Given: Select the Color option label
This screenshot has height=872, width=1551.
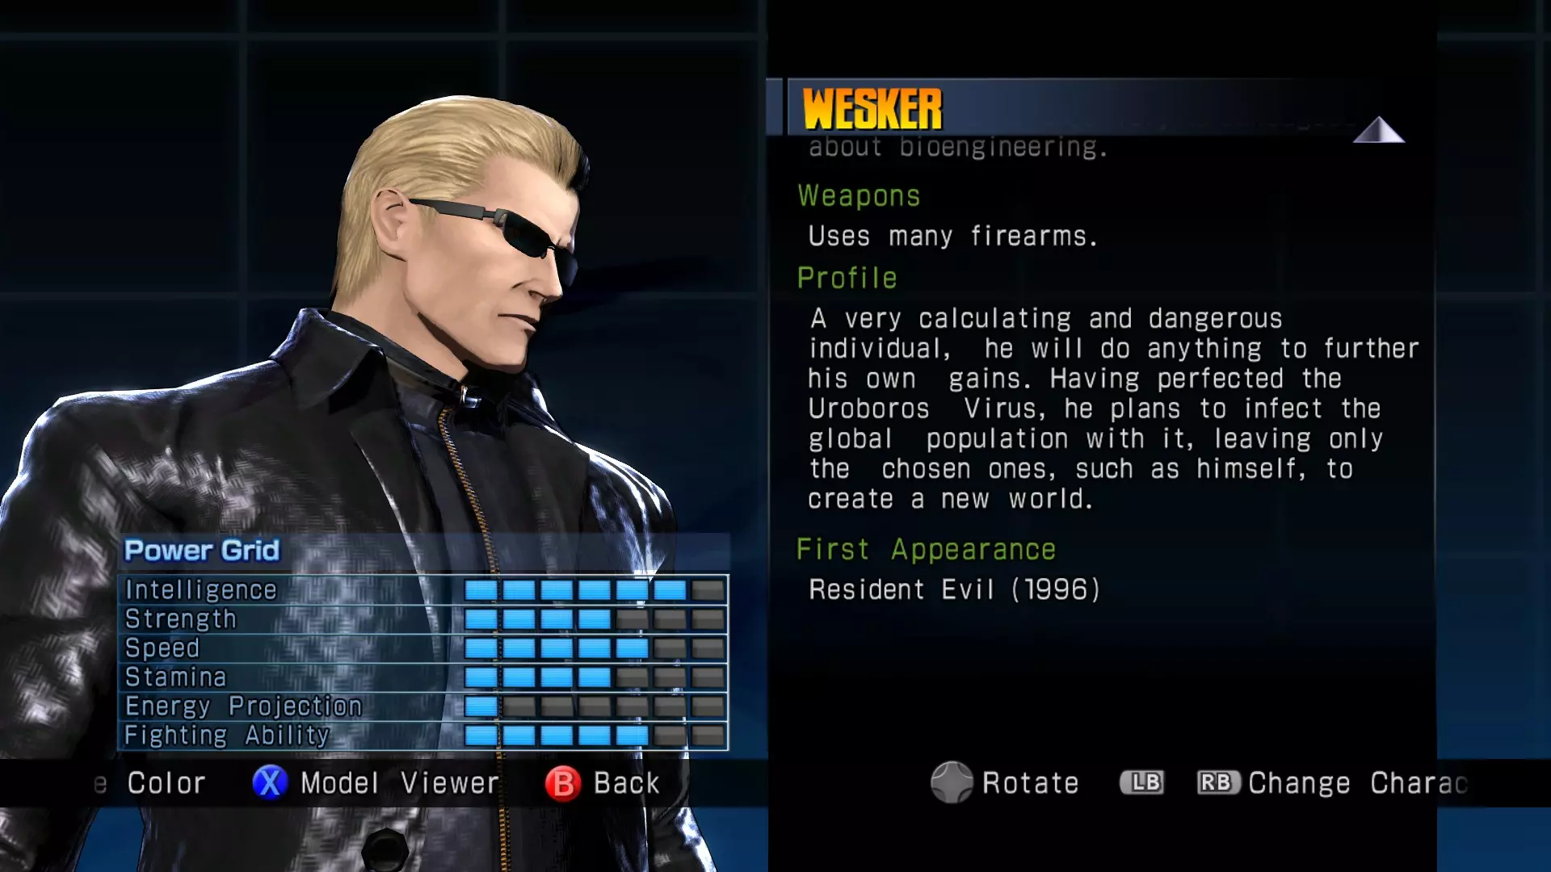Looking at the screenshot, I should pos(166,783).
